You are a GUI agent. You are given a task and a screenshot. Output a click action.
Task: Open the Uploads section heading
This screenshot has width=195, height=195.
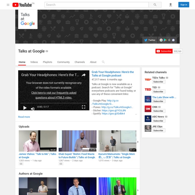click(24, 127)
